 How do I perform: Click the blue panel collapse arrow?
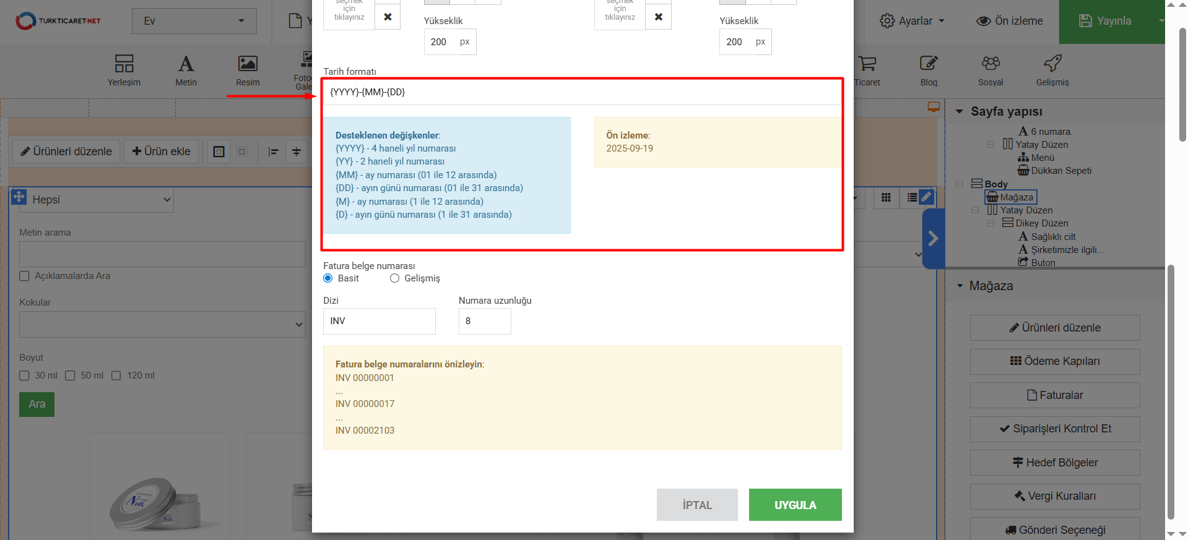[933, 239]
